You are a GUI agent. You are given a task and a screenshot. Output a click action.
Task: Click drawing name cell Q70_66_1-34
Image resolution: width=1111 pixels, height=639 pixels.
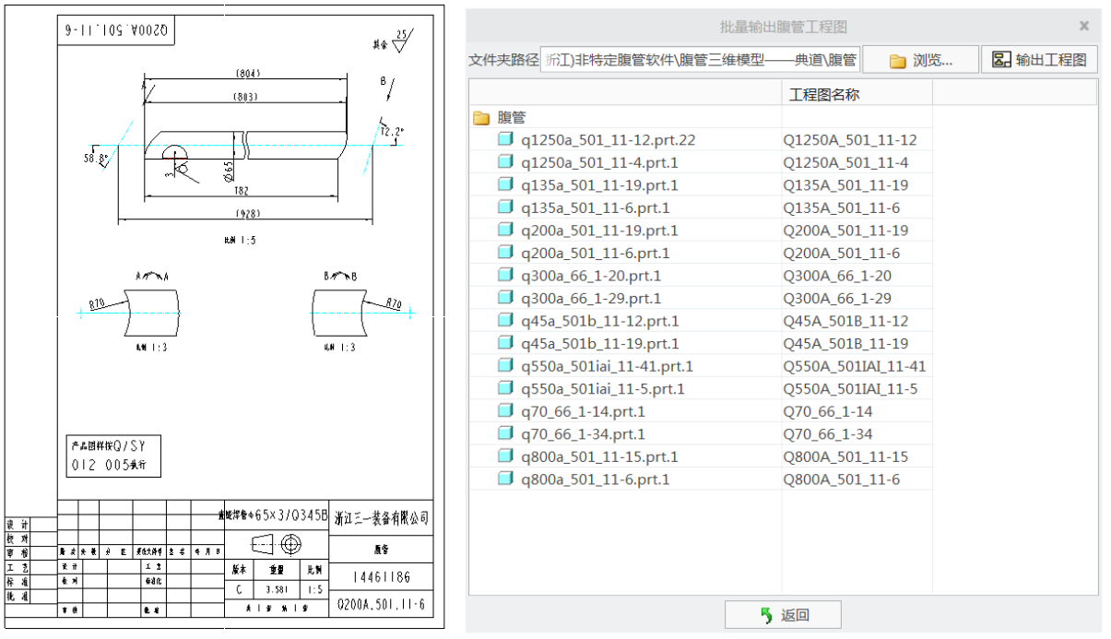click(828, 433)
